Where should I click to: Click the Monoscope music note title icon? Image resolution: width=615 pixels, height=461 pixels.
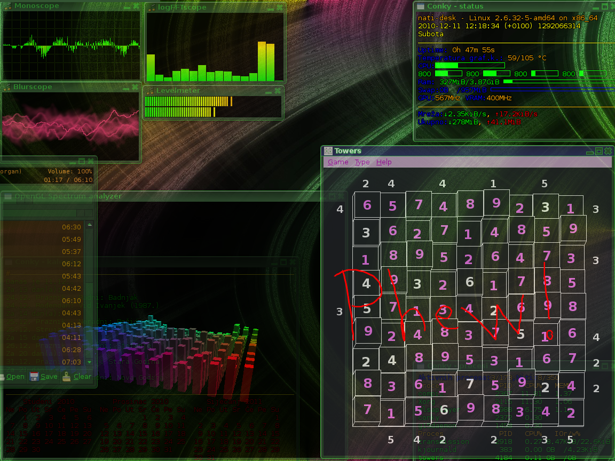click(7, 6)
